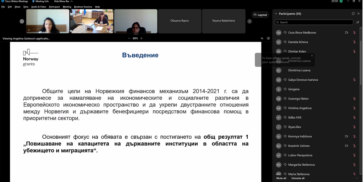The image size is (364, 182).
Task: Click video icon for Krasimir Ushnev
Action: [346, 146]
